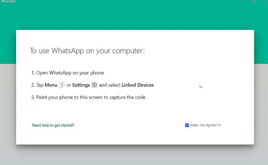Click the step number "3." in the list
This screenshot has width=268, height=165.
pyautogui.click(x=33, y=97)
